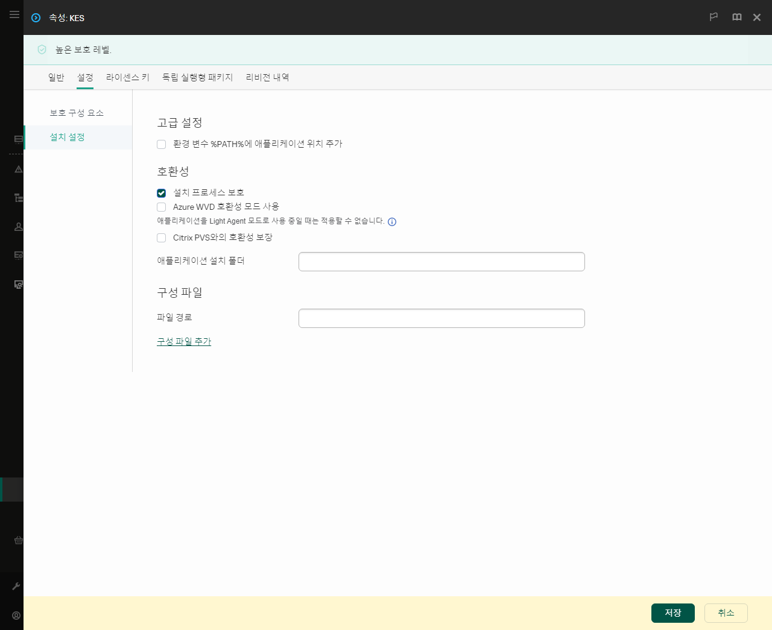Open the users section via person icon

tap(17, 227)
